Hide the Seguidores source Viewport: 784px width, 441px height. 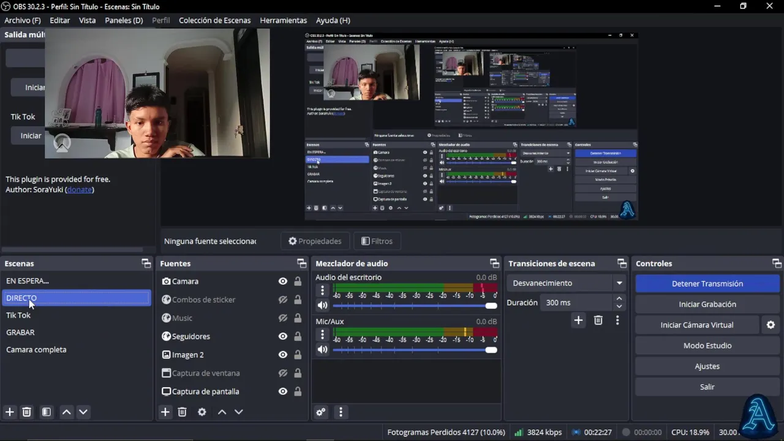283,336
